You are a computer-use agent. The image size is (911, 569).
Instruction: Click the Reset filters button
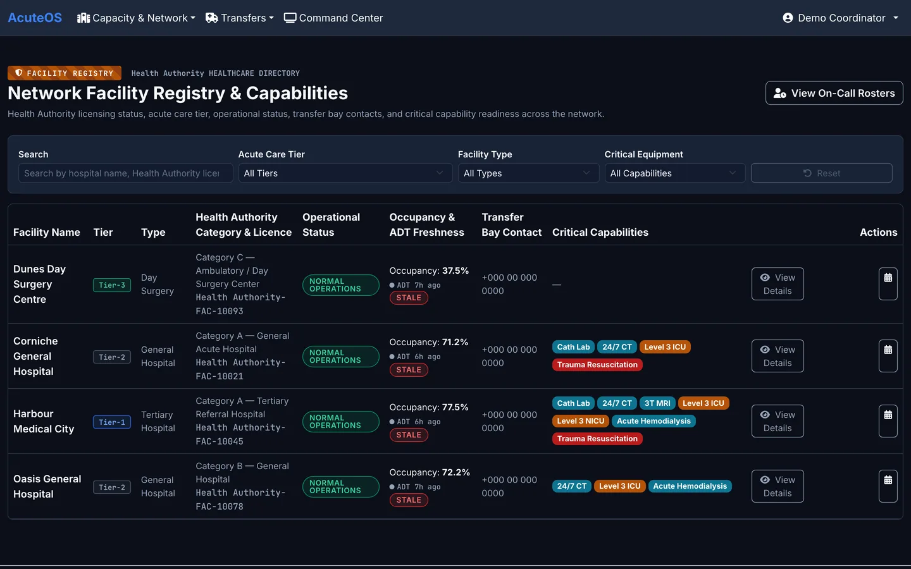[821, 173]
